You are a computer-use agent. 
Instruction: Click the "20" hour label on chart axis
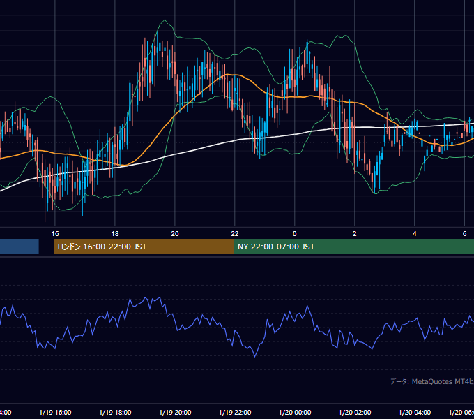[175, 234]
